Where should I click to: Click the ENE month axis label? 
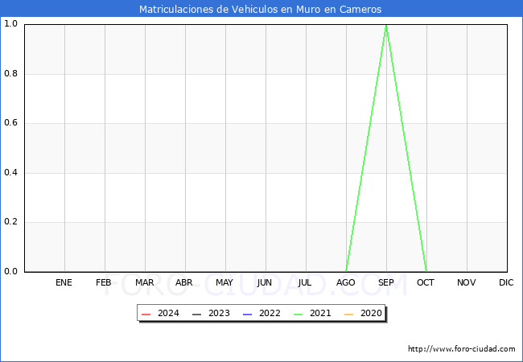click(x=64, y=282)
